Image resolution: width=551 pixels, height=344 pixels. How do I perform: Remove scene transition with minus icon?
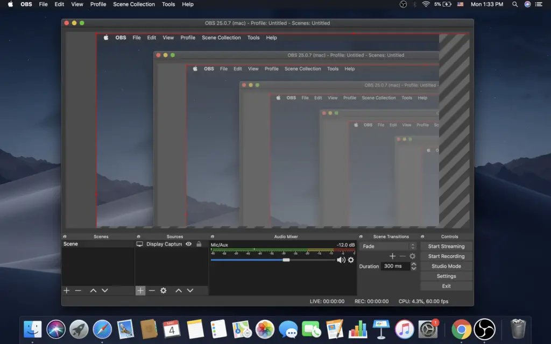[x=402, y=256]
